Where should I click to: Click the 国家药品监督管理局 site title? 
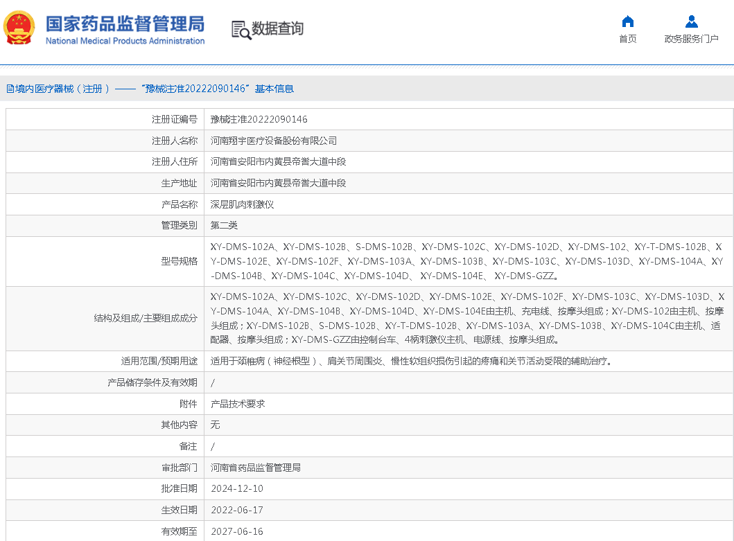point(125,24)
